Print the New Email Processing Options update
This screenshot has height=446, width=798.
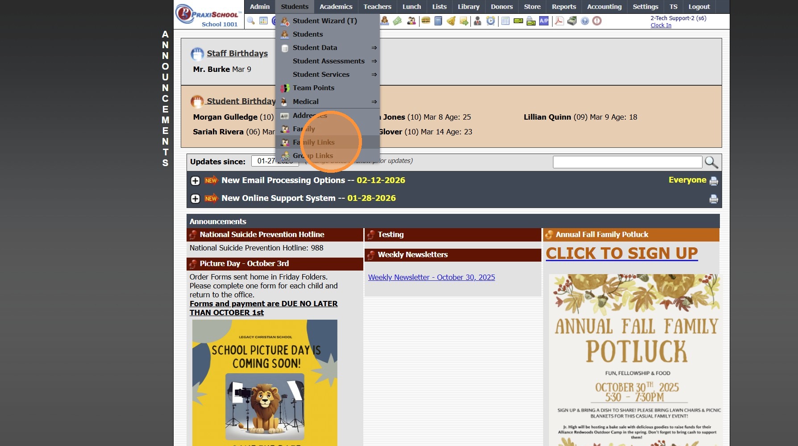pyautogui.click(x=714, y=181)
